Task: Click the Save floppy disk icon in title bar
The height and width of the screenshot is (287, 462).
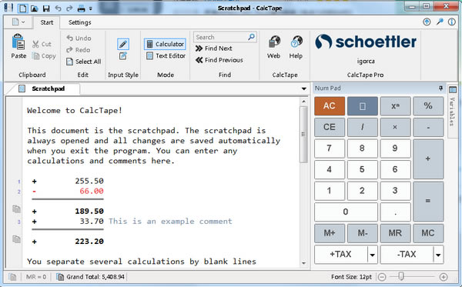Action: pyautogui.click(x=46, y=8)
